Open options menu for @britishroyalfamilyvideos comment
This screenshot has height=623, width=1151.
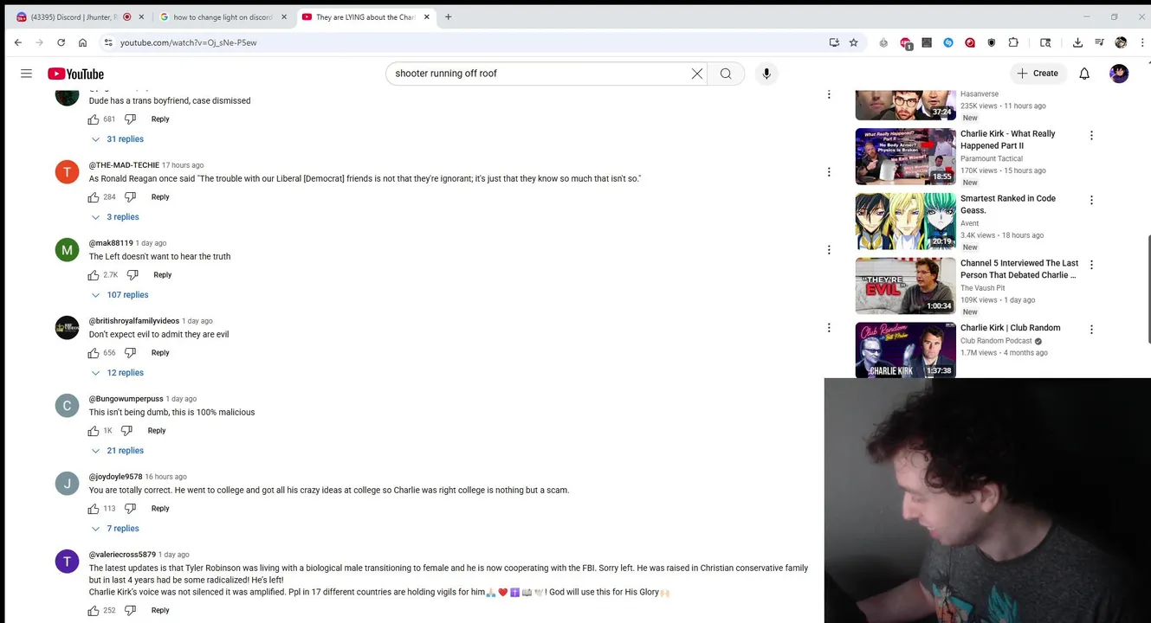tap(829, 328)
